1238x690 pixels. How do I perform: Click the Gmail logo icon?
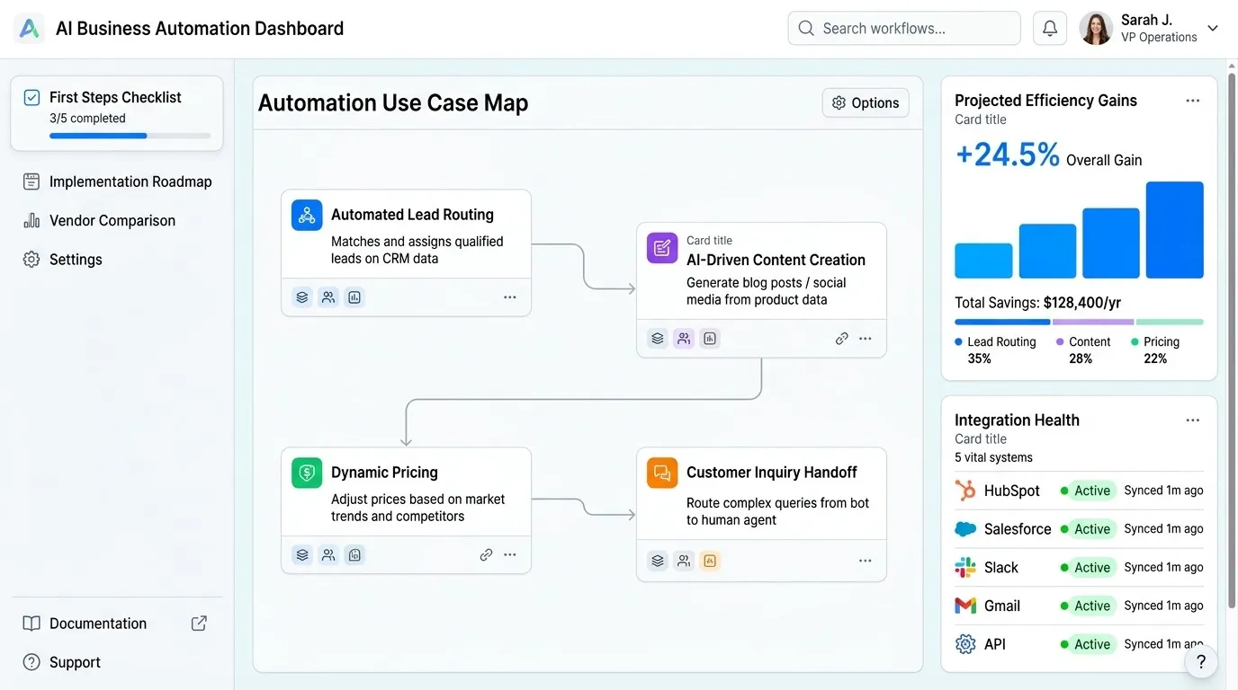(x=965, y=606)
